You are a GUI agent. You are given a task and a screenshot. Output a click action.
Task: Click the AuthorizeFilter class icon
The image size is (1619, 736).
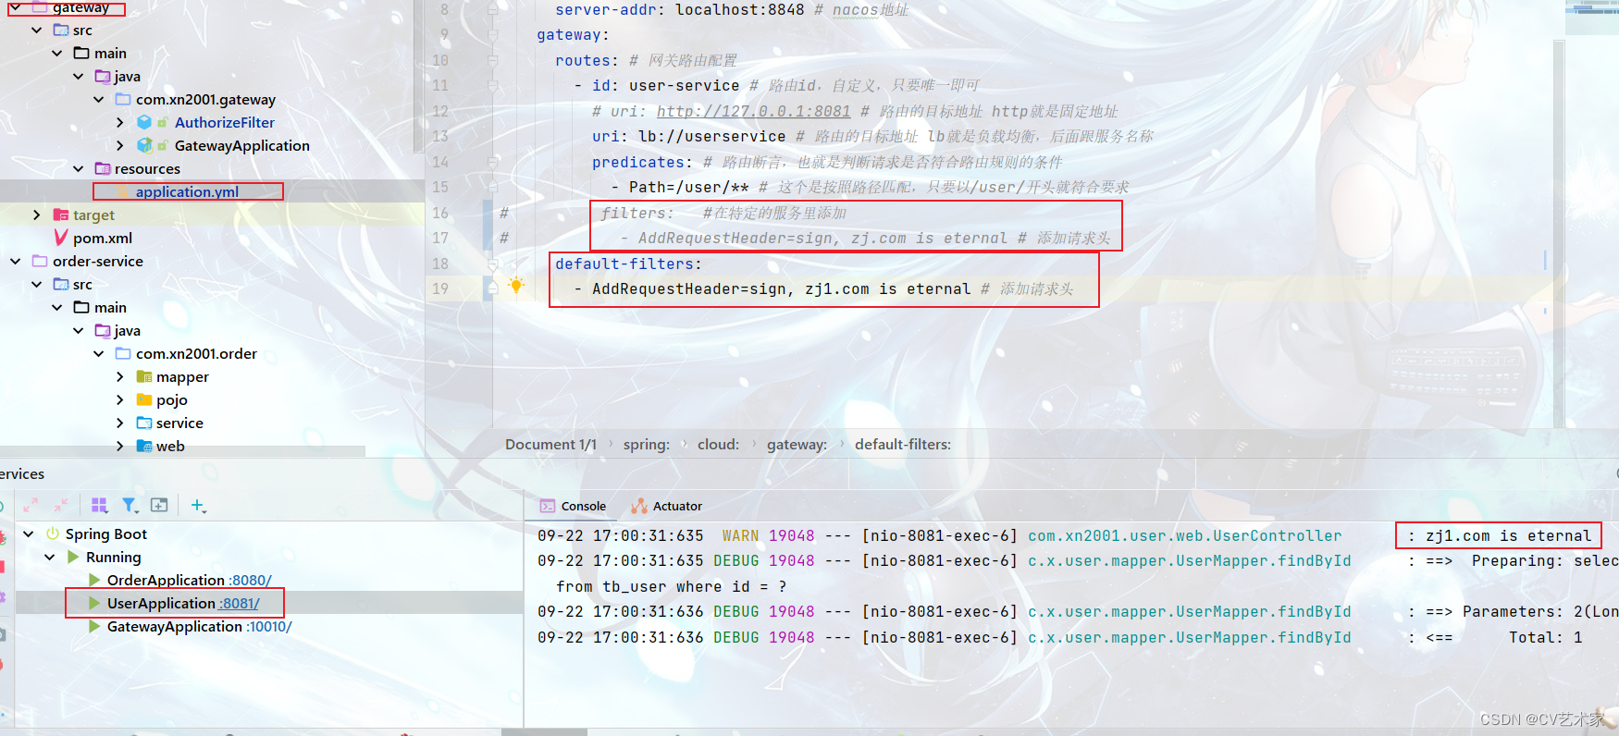[144, 122]
